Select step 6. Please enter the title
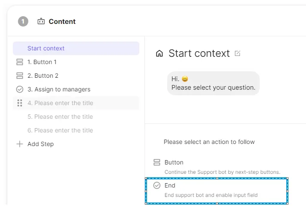Screen dimensions: 306x208 60,130
